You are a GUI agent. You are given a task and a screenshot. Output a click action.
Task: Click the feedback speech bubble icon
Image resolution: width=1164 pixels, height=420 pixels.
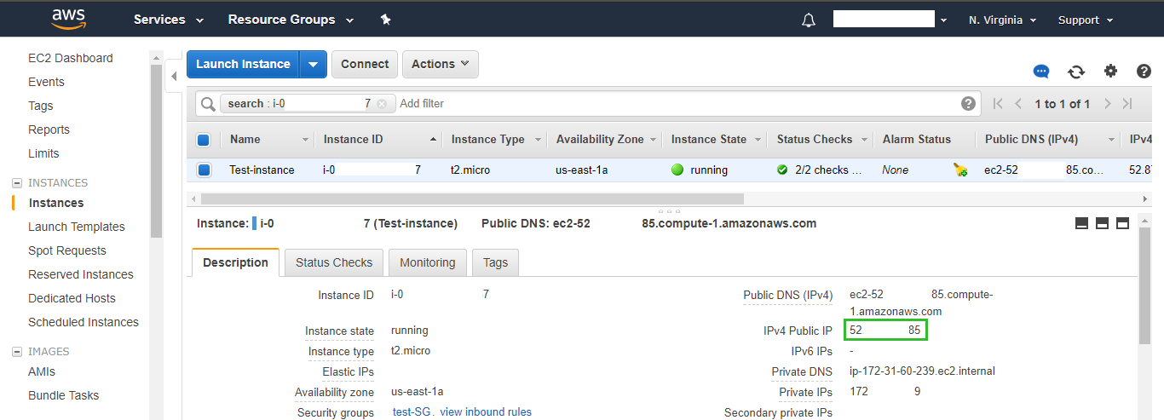1041,72
